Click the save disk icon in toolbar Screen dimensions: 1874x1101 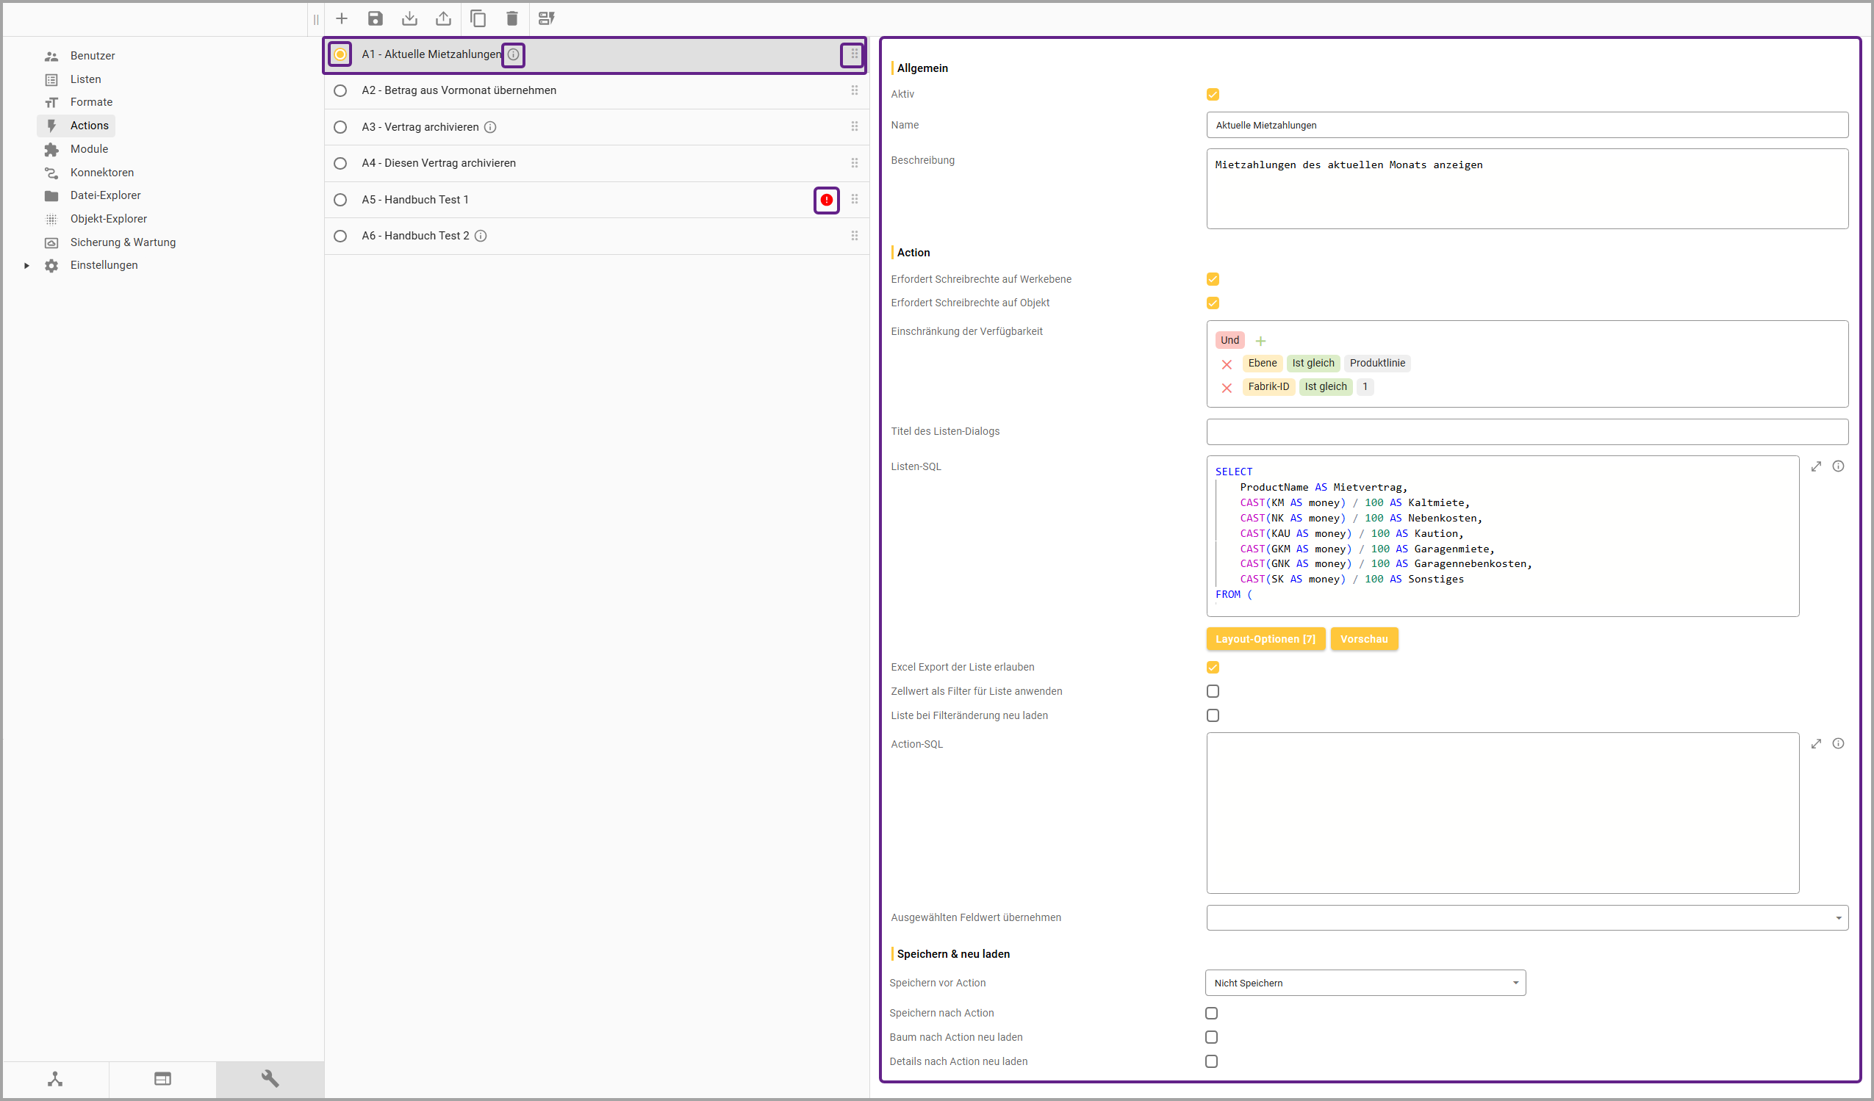click(x=376, y=18)
